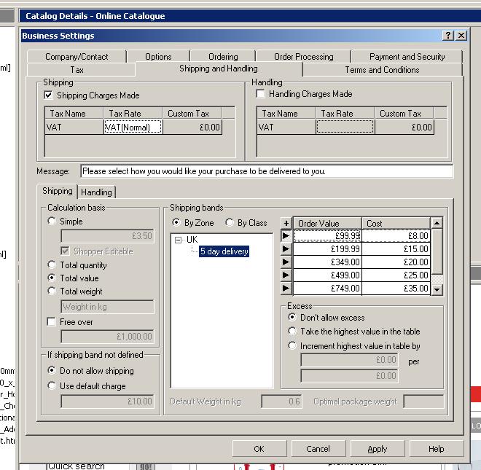Enable Handling Charges Made checkbox

(260, 93)
